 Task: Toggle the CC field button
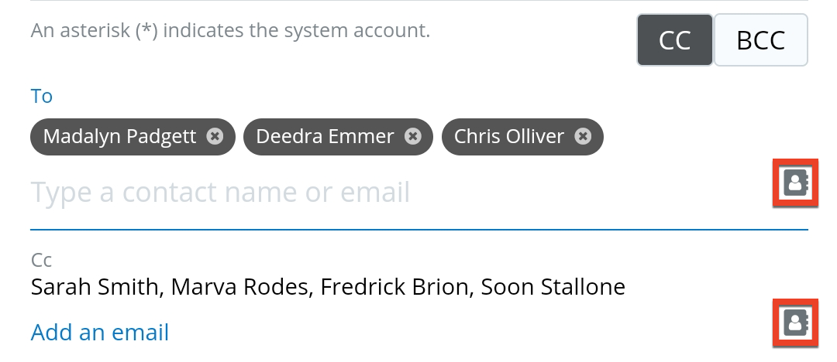coord(674,40)
